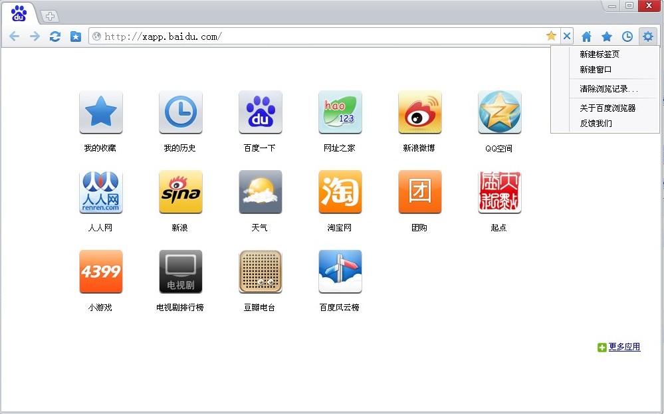
Task: Click the 人人网 label
Action: 100,228
